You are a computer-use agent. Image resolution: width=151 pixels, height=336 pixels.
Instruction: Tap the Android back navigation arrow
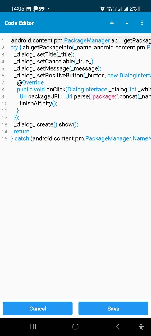click(118, 327)
